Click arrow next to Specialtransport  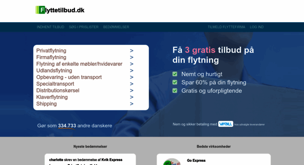[x=131, y=84]
